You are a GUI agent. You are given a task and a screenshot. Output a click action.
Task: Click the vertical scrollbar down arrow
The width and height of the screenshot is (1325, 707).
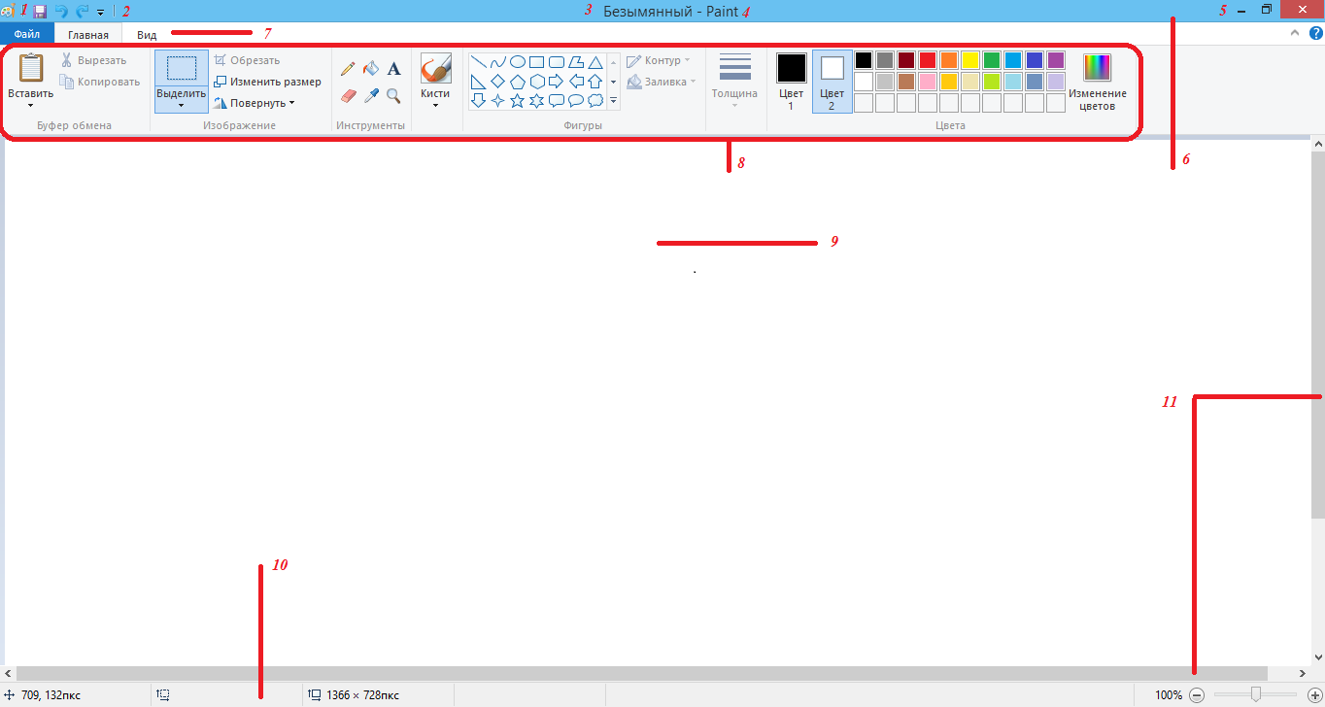[x=1318, y=656]
